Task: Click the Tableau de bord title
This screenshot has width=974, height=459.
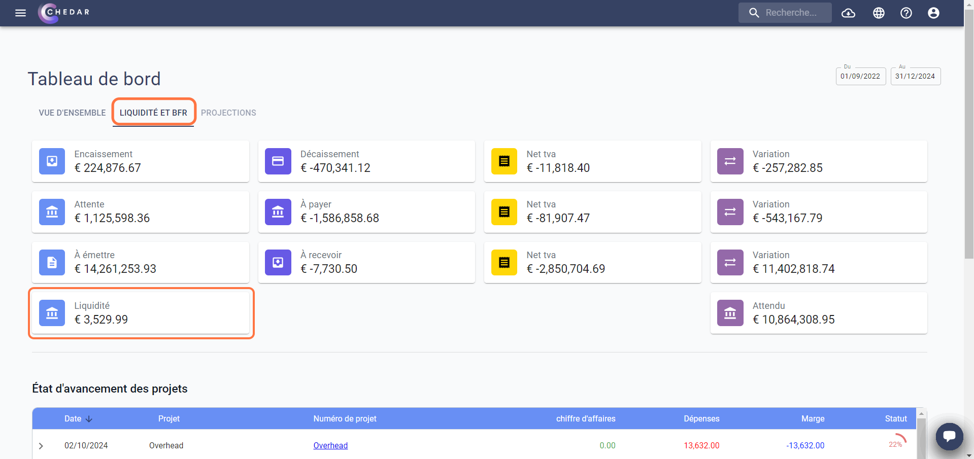Action: click(94, 79)
